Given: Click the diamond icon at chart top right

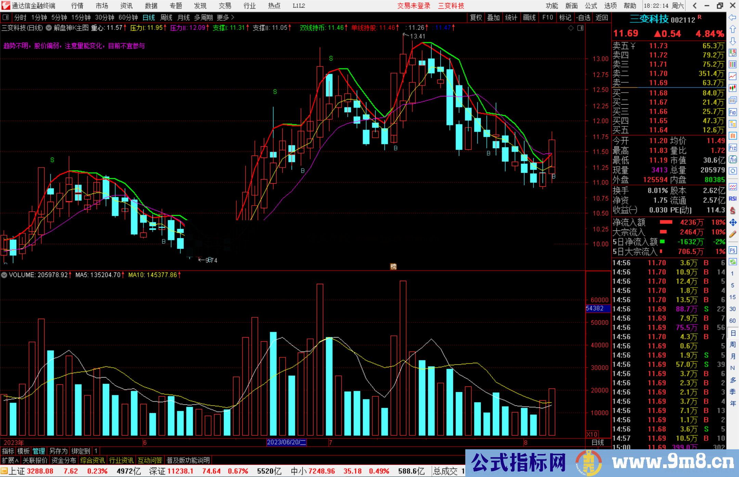Looking at the screenshot, I should click(571, 28).
